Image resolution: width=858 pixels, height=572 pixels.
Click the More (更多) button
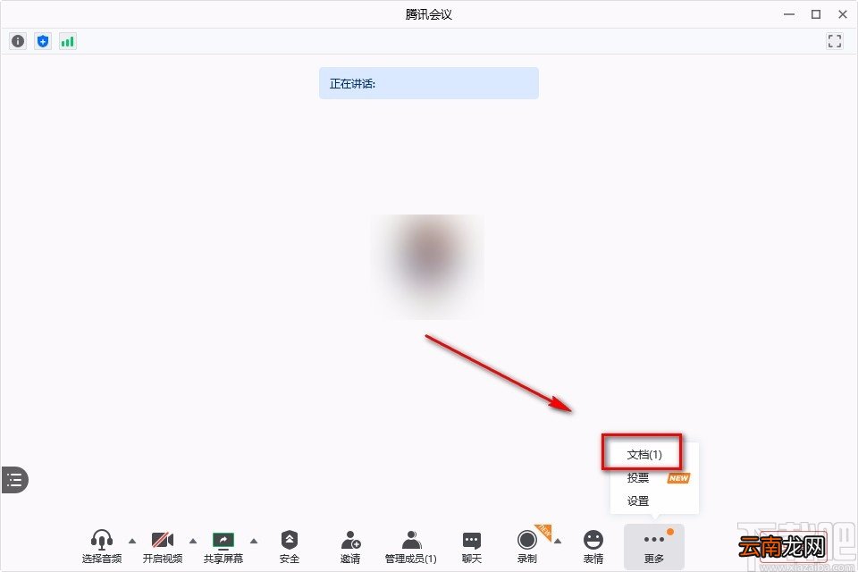pos(654,546)
